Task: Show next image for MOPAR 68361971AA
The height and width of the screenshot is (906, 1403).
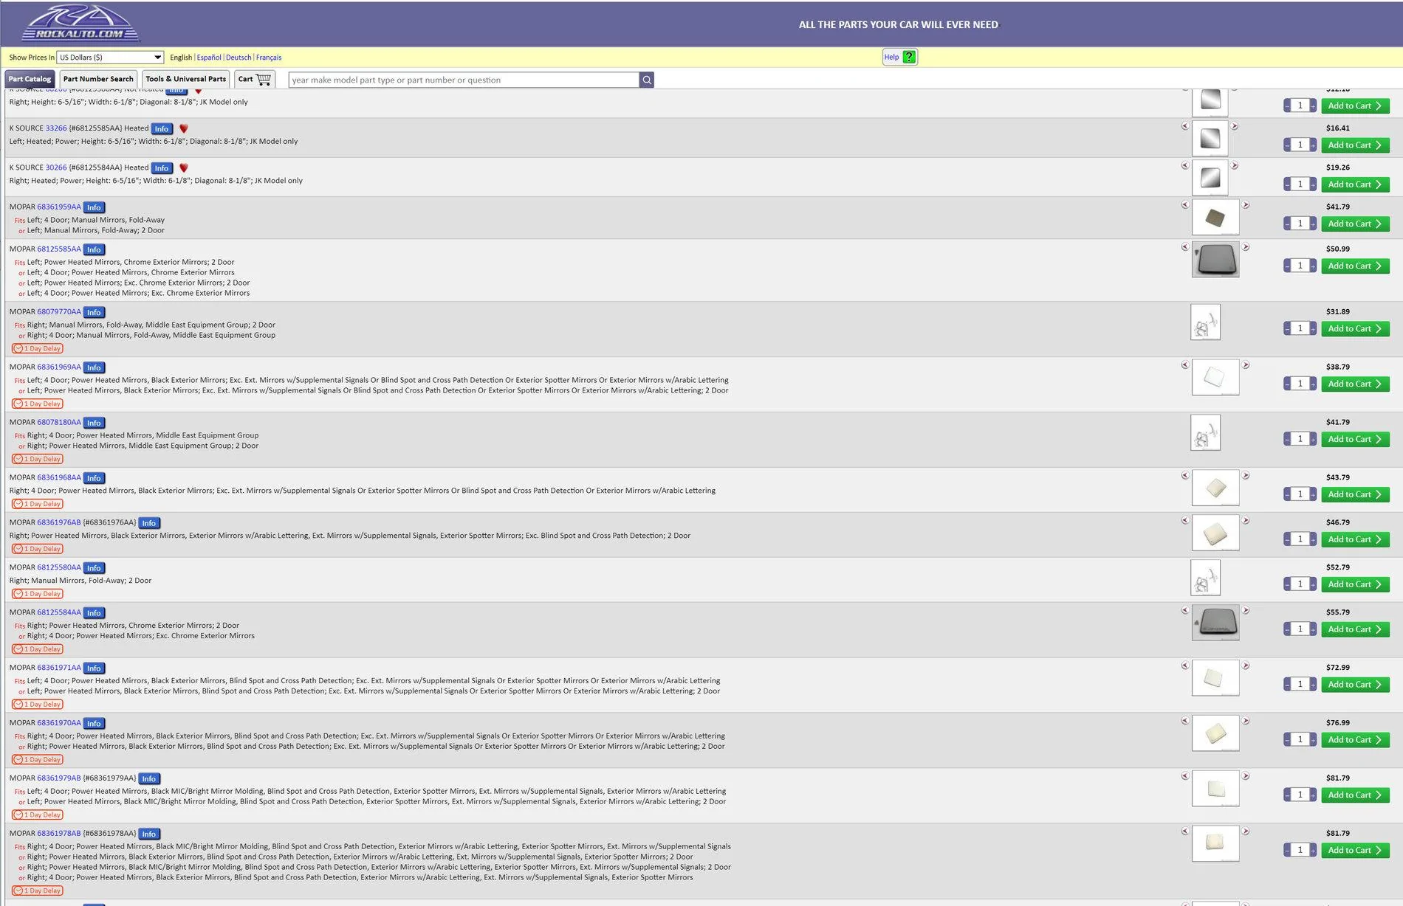Action: click(x=1246, y=666)
